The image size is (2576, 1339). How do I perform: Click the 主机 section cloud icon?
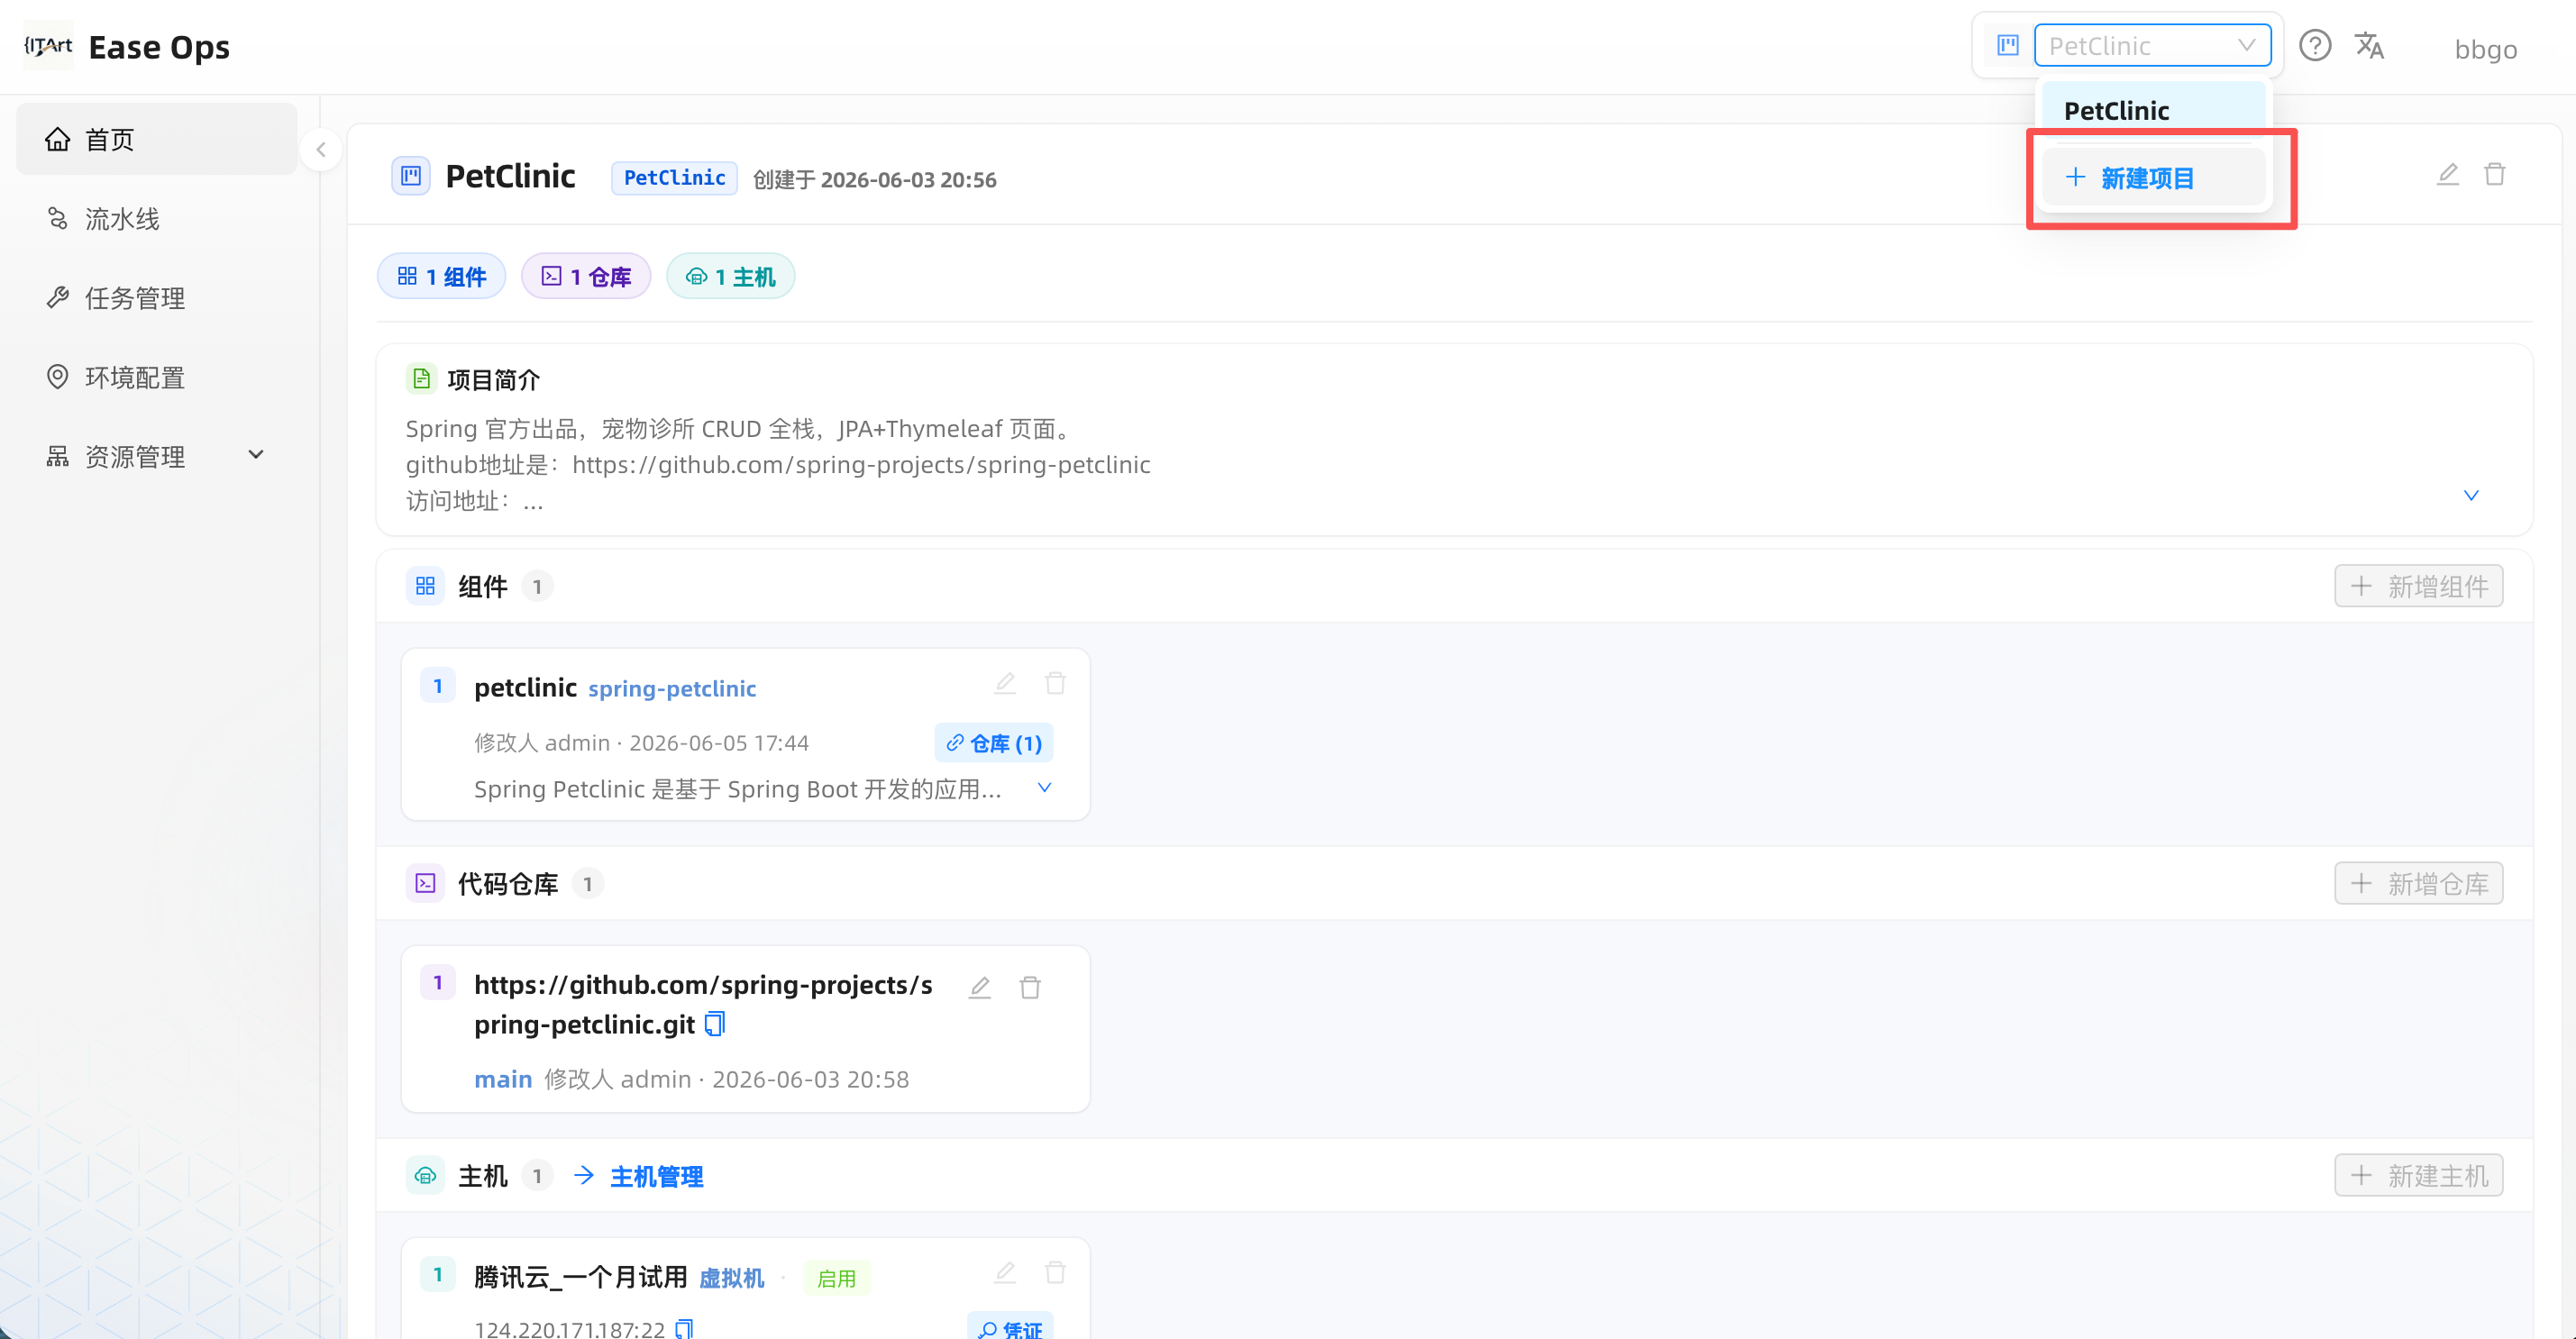coord(425,1176)
